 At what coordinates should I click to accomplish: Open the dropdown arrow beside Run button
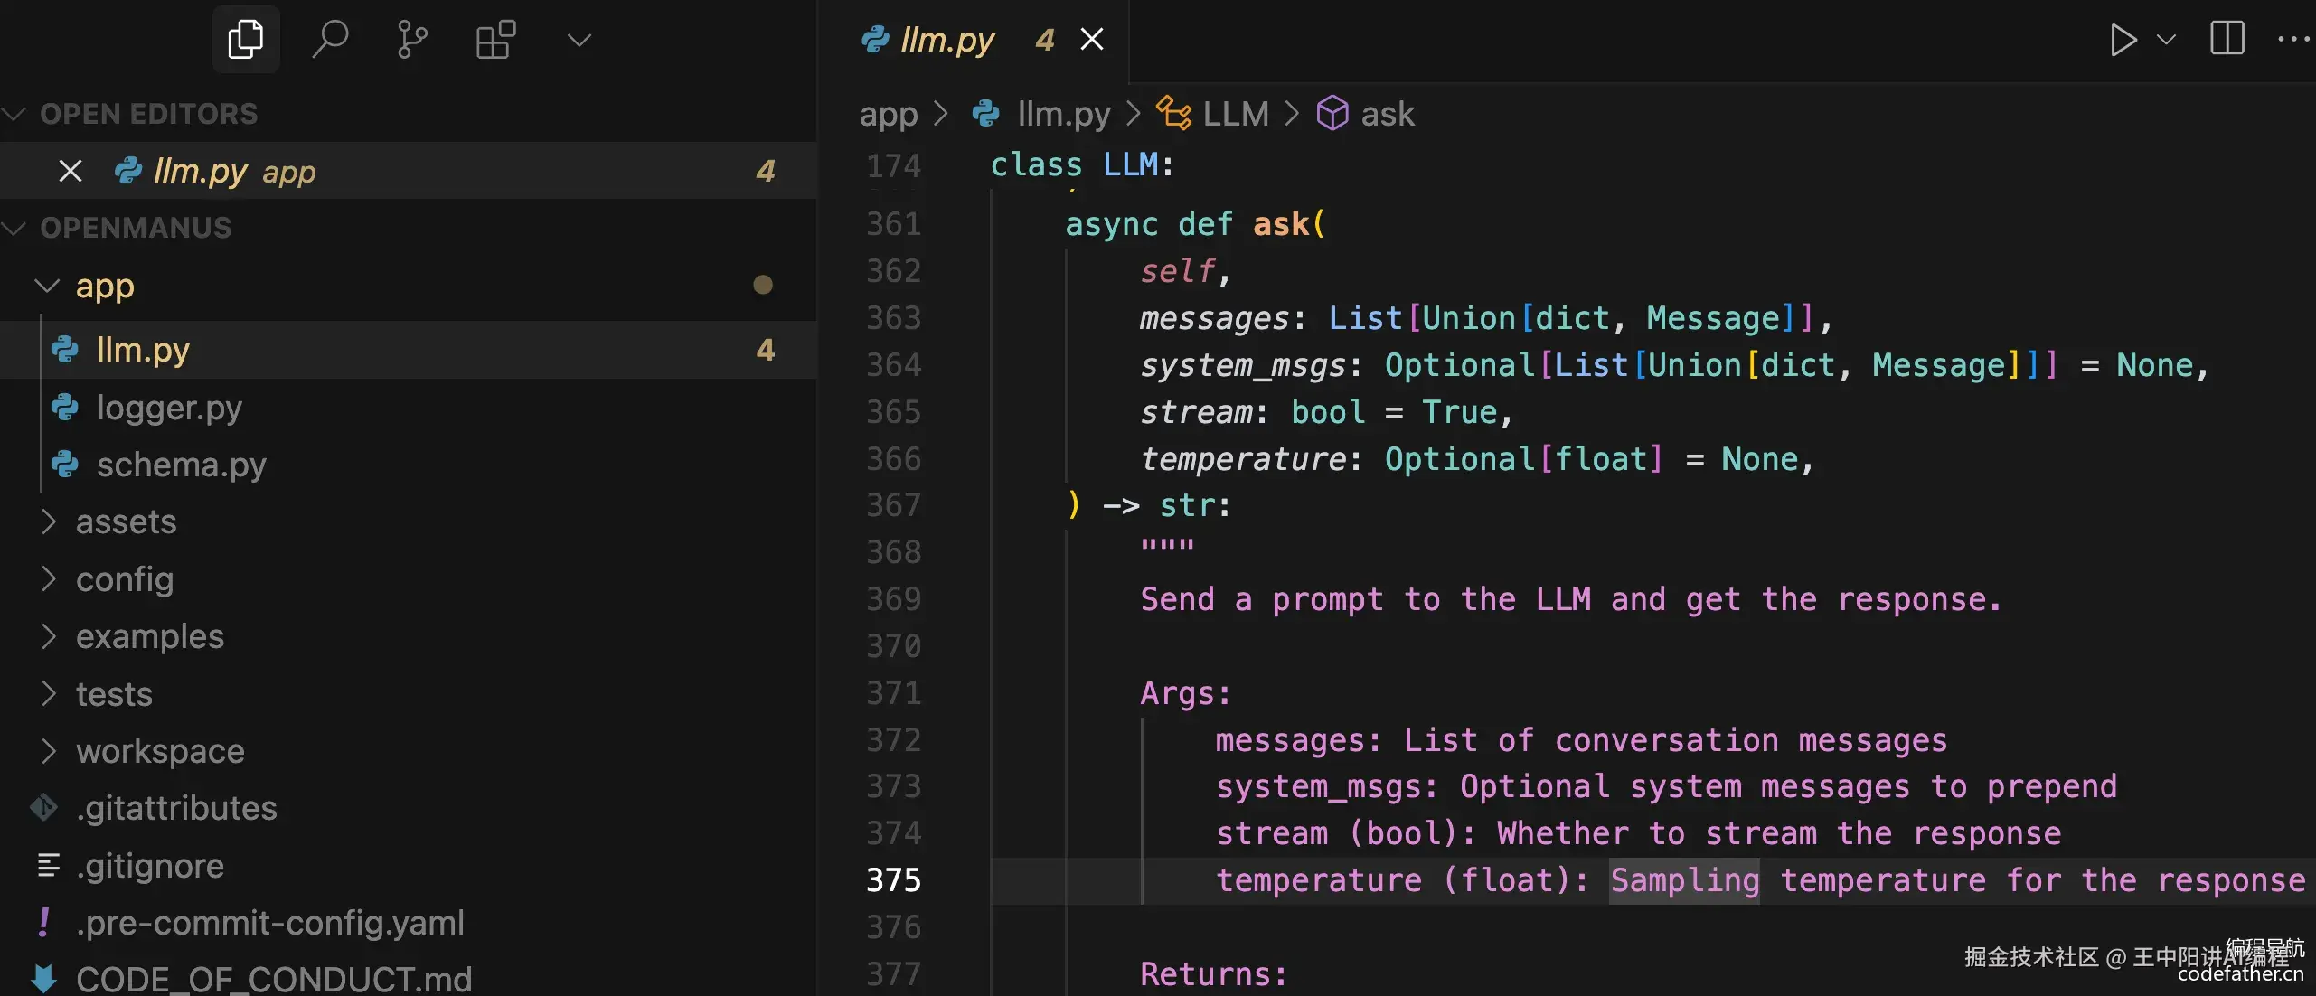pyautogui.click(x=2166, y=40)
